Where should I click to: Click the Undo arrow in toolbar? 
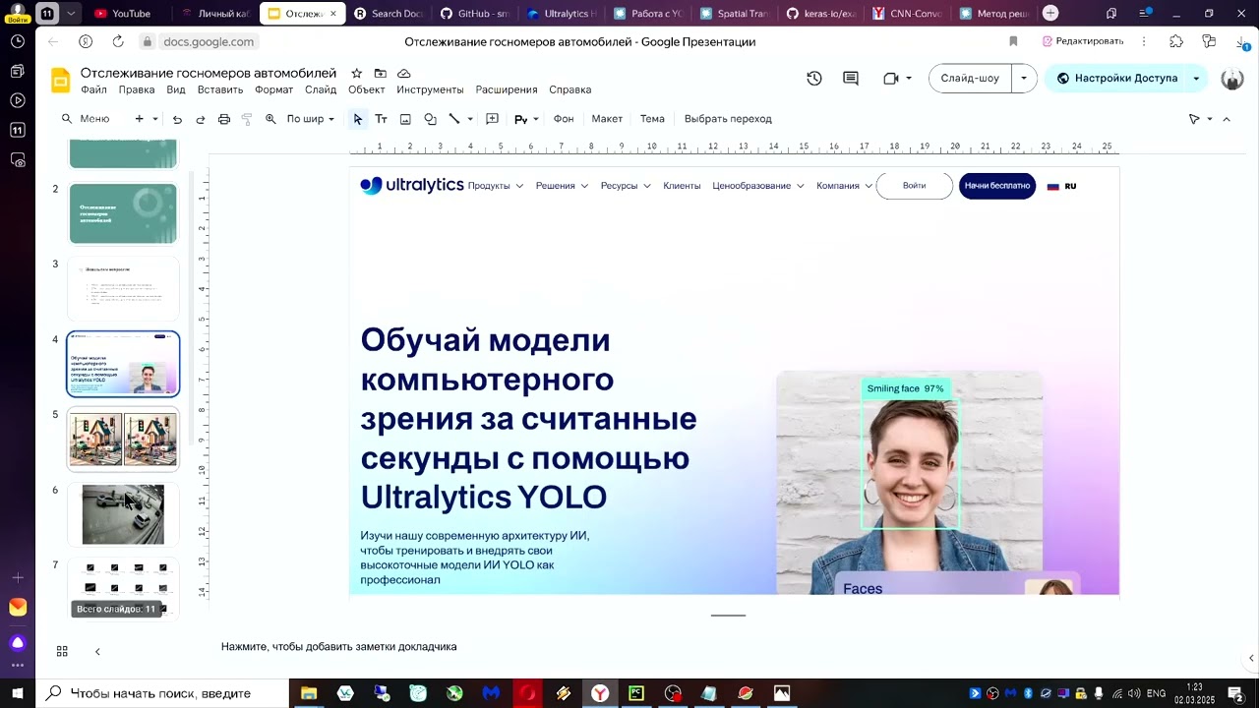[177, 119]
